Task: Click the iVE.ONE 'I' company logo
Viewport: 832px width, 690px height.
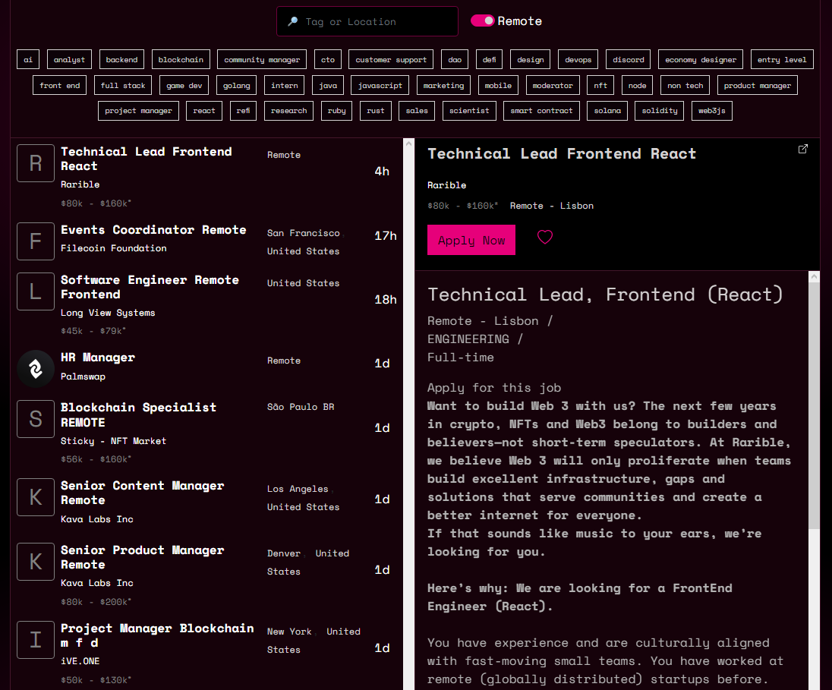Action: [36, 640]
